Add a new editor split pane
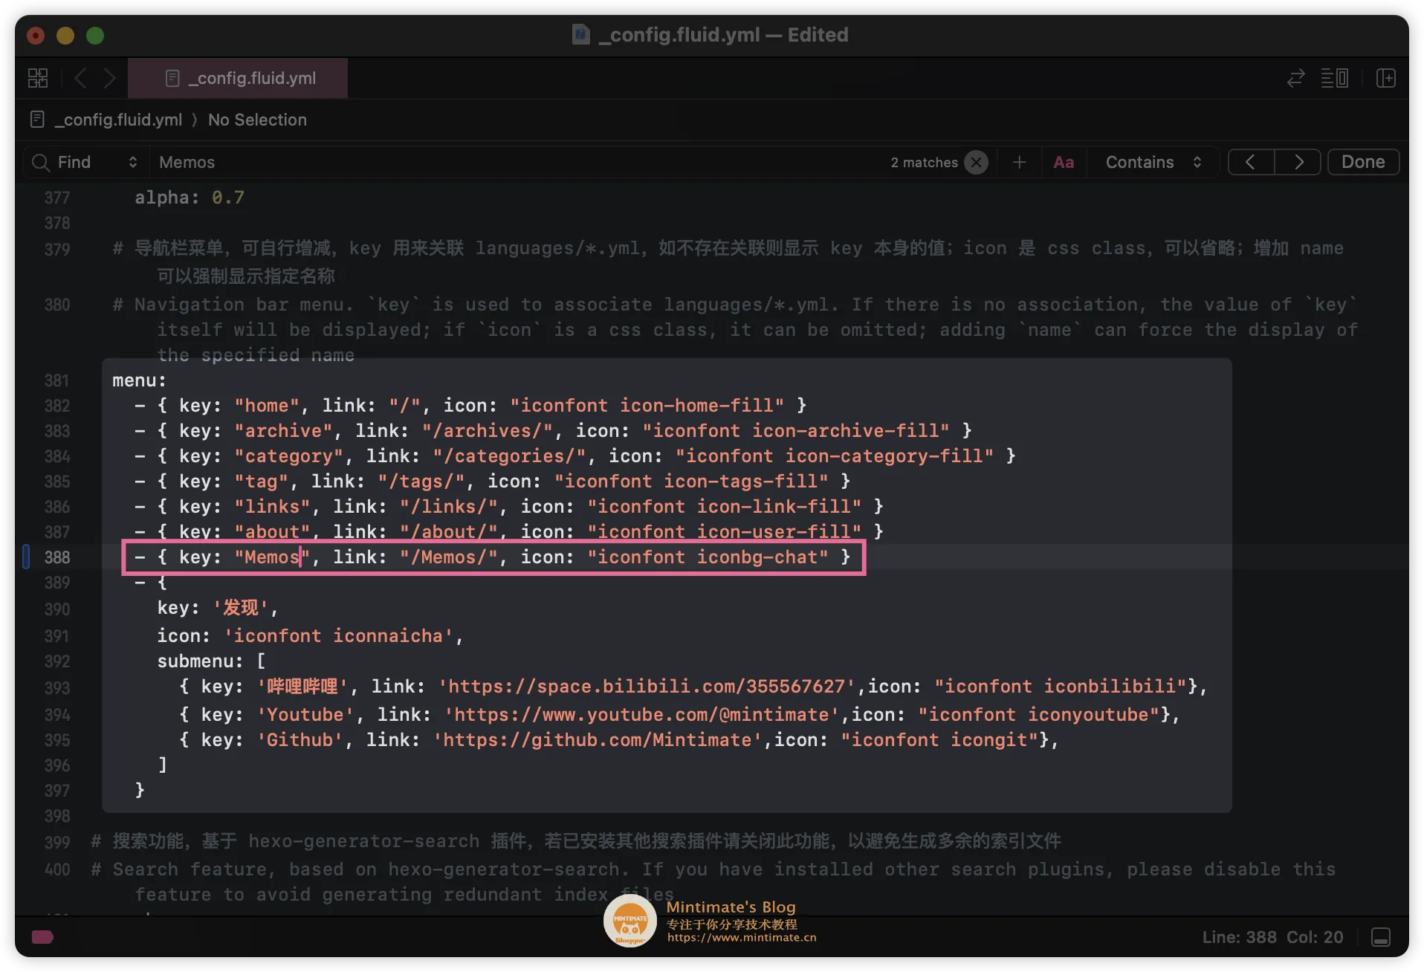Screen dimensions: 1424x972 [1385, 78]
